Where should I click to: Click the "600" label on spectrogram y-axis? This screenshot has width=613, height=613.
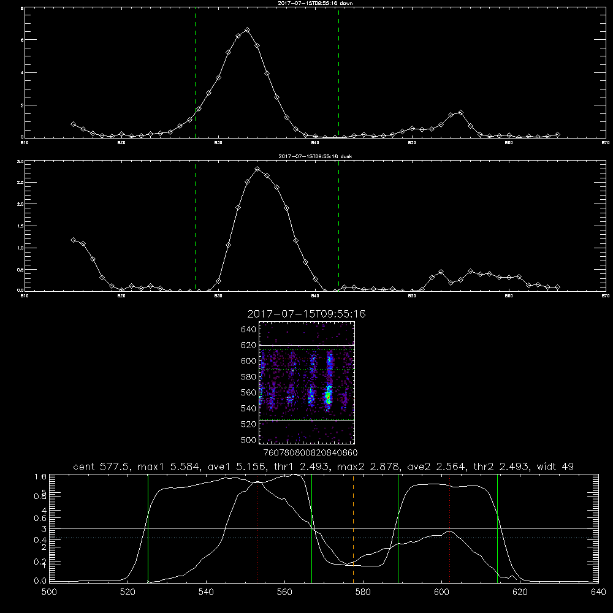(x=249, y=361)
